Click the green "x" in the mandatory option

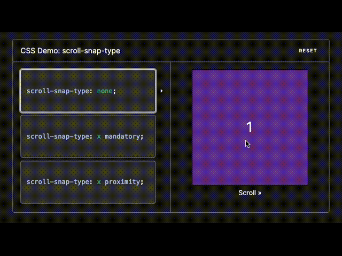click(99, 137)
